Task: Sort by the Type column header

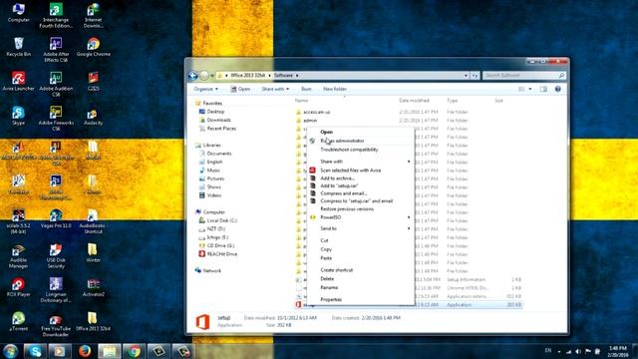Action: [x=452, y=101]
